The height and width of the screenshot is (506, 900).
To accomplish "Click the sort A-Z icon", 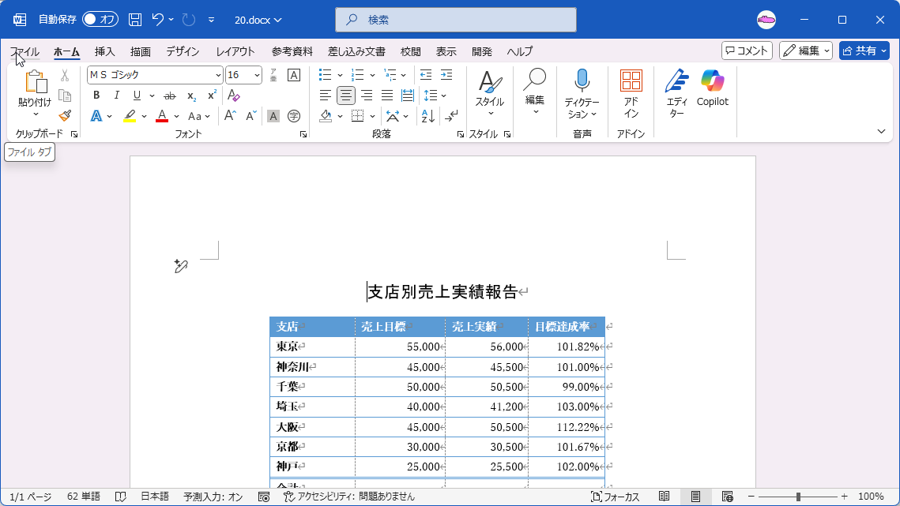I will pyautogui.click(x=428, y=116).
